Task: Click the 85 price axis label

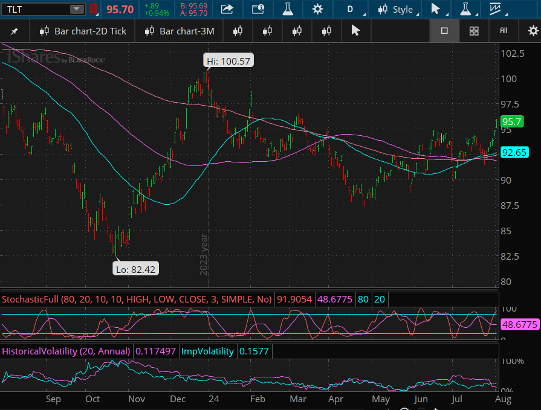Action: point(506,231)
